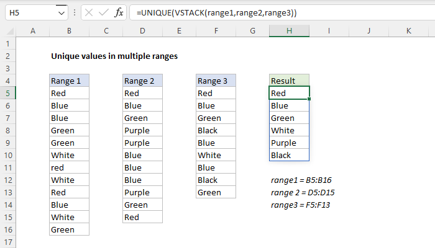Screen dimensions: 435x248
Task: Click the formula bar options dots handle
Action: click(x=73, y=13)
